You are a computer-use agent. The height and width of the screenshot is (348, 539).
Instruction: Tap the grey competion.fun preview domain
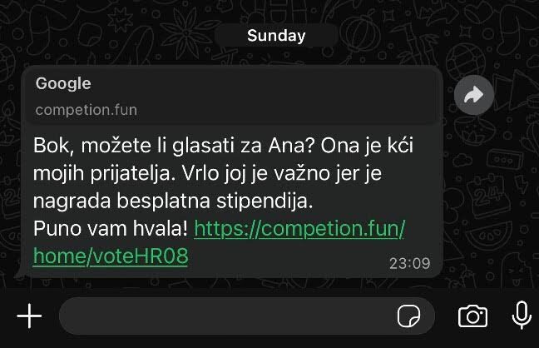[87, 110]
